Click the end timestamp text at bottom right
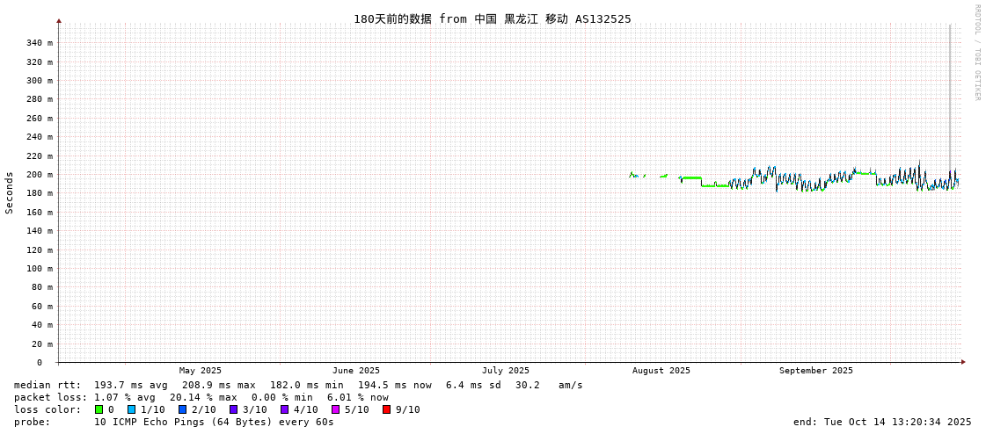The image size is (986, 434). pos(881,422)
